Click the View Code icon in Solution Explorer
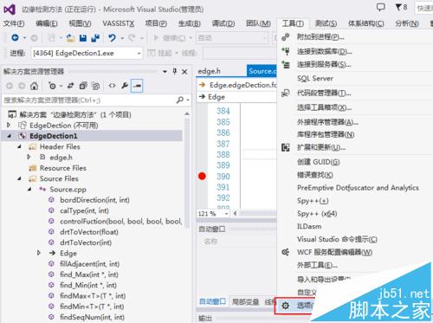The image size is (433, 323). (x=112, y=86)
